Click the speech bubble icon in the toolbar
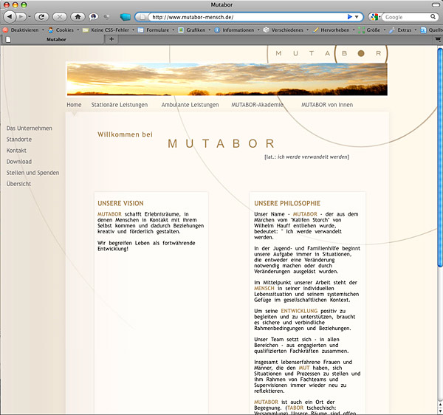The height and width of the screenshot is (415, 443). click(x=94, y=17)
